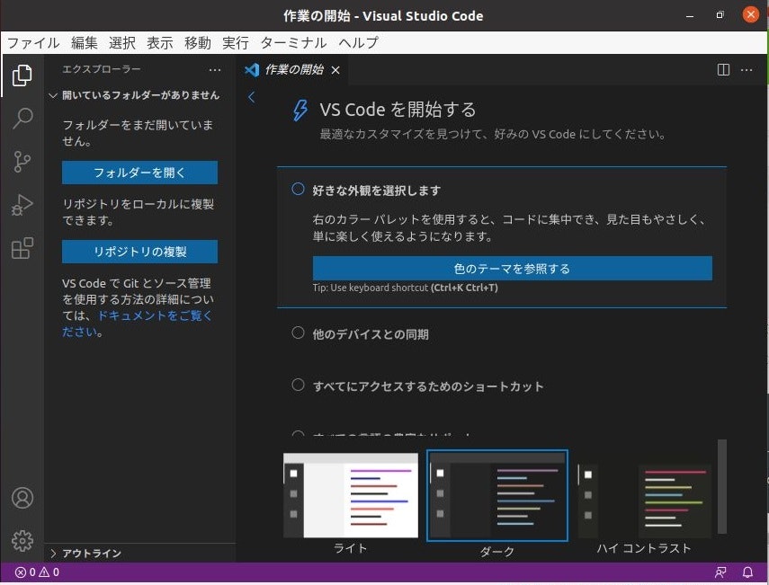Viewport: 769px width, 585px height.
Task: Click the errors count icon in status bar
Action: click(x=20, y=572)
